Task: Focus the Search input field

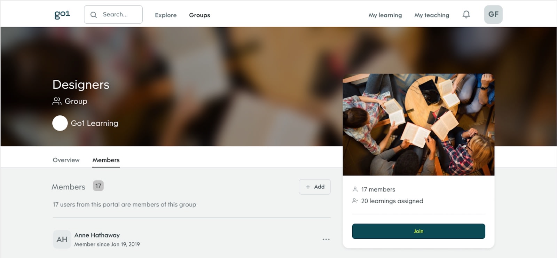Action: (x=113, y=14)
